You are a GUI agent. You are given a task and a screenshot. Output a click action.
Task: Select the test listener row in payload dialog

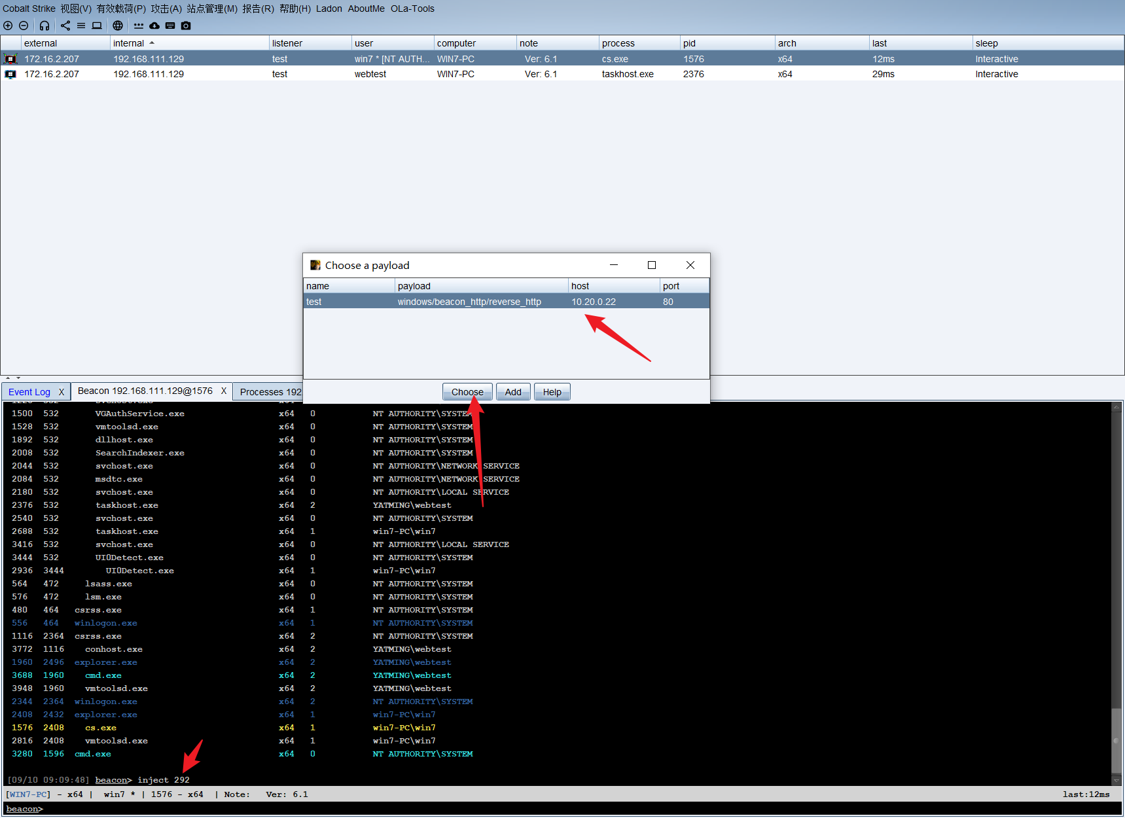tap(507, 302)
